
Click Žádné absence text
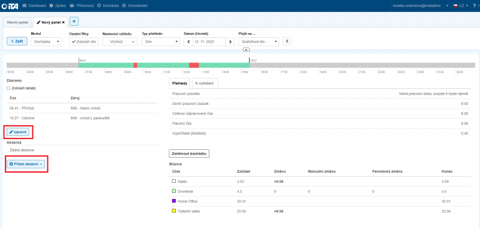pos(22,150)
